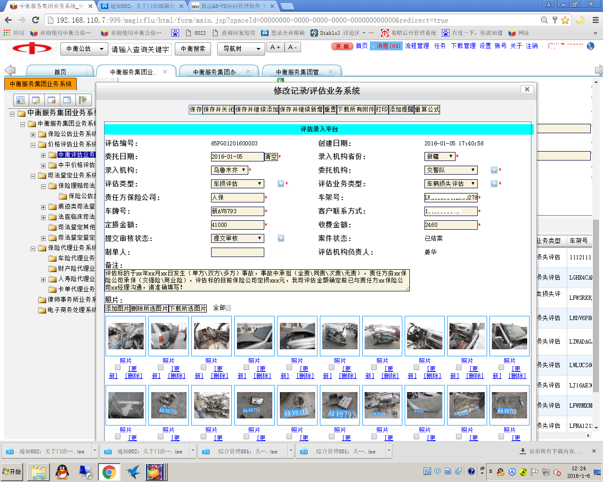Click the 添加图片 button

(117, 308)
